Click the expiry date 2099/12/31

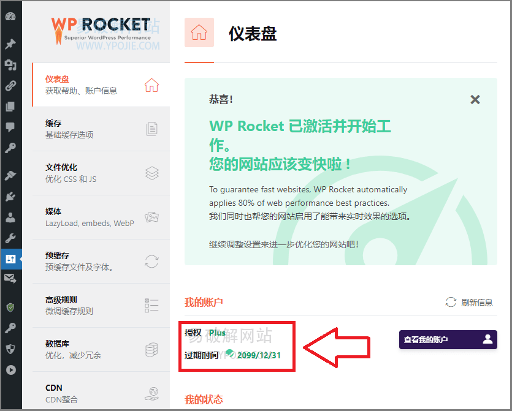click(259, 355)
